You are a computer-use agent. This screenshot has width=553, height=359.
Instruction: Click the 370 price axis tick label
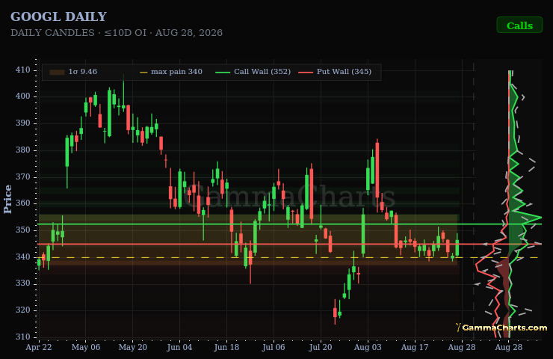coord(22,177)
